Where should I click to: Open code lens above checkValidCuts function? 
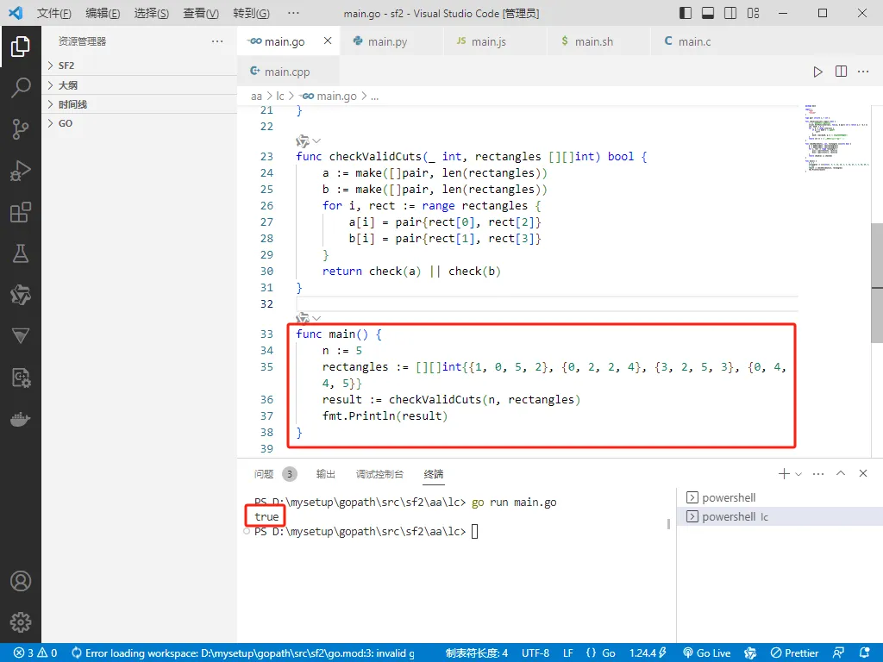pos(308,141)
